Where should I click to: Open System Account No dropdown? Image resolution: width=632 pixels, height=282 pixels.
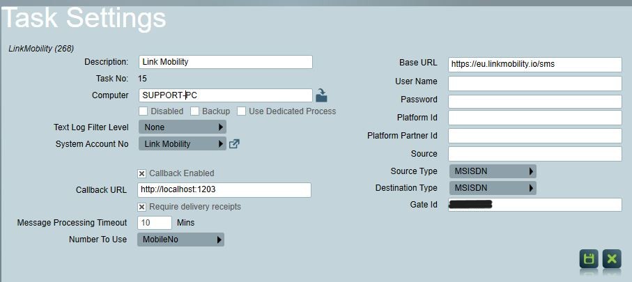(x=183, y=144)
